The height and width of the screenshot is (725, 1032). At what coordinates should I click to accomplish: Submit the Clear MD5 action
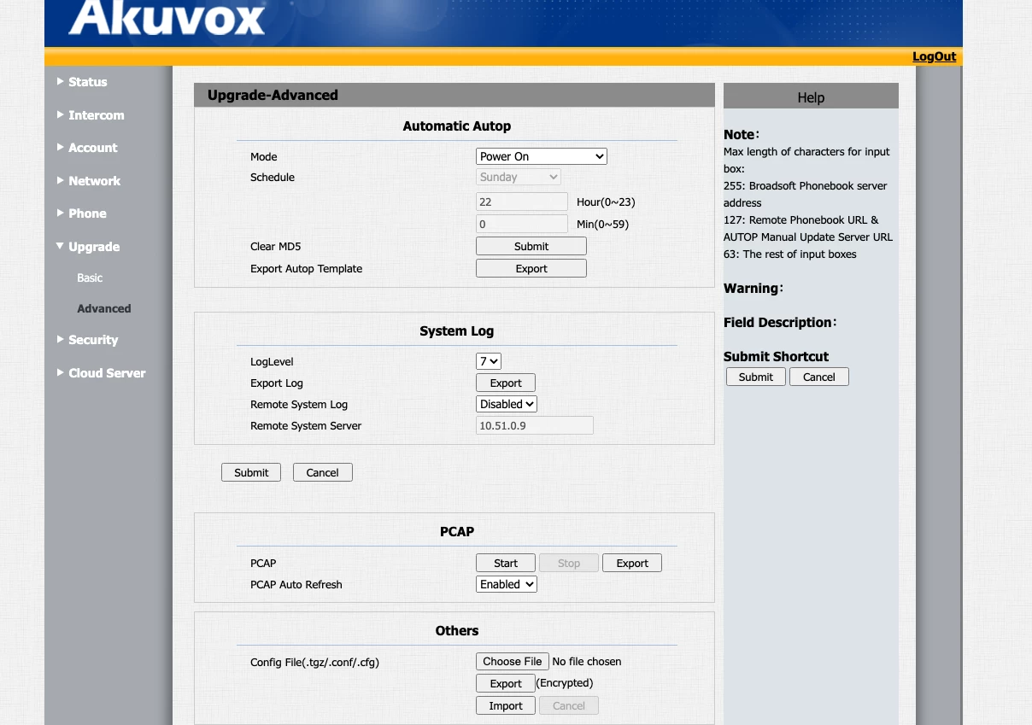click(x=531, y=245)
